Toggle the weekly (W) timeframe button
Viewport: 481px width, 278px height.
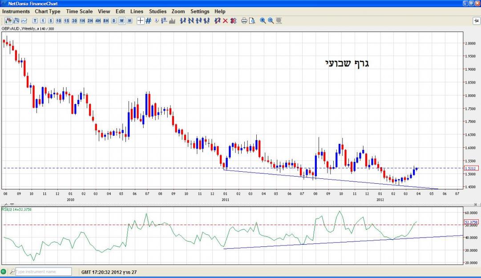121,20
